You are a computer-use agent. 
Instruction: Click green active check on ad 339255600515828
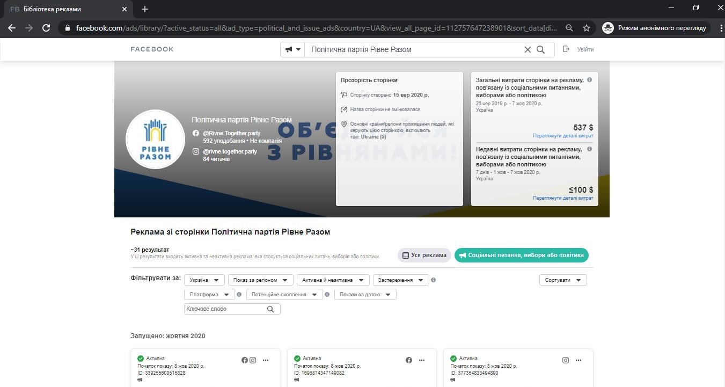click(141, 359)
